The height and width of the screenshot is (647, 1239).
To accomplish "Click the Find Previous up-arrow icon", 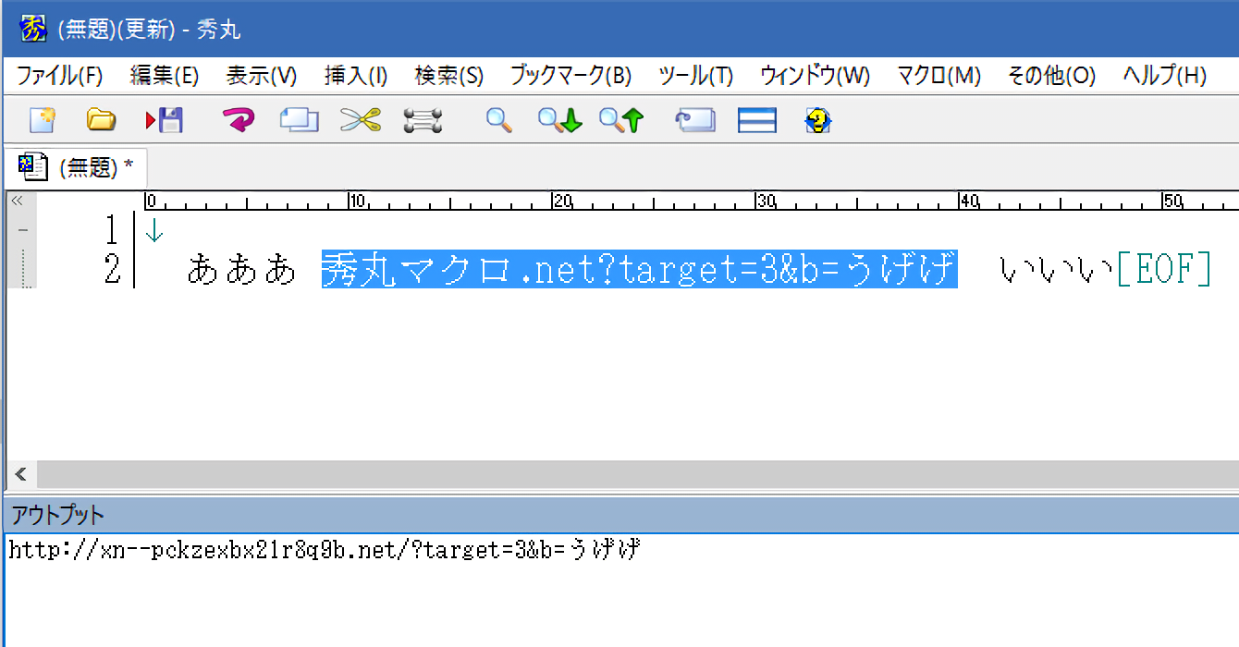I will point(621,120).
